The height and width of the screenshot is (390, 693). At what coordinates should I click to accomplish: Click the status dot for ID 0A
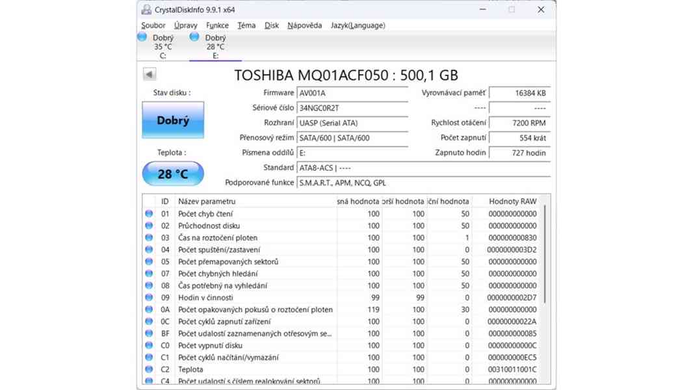click(149, 309)
